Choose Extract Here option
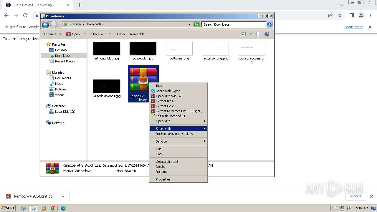377x212 pixels. pos(178,106)
